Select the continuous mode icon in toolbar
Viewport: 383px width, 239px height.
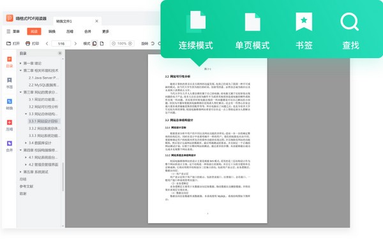(x=94, y=43)
